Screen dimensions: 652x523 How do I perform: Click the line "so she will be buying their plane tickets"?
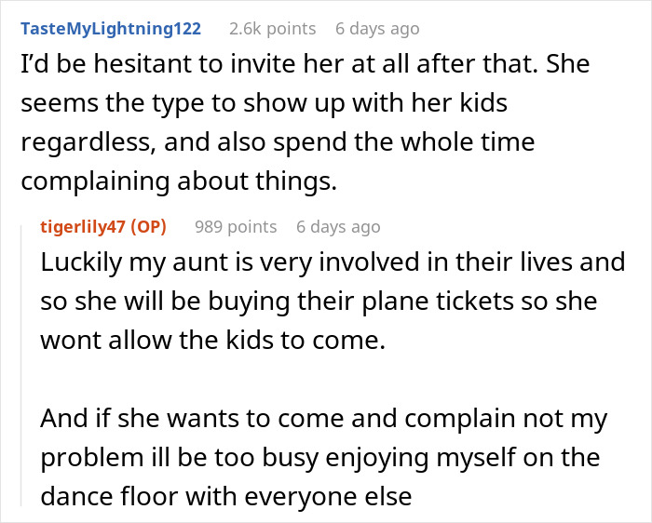coord(319,302)
